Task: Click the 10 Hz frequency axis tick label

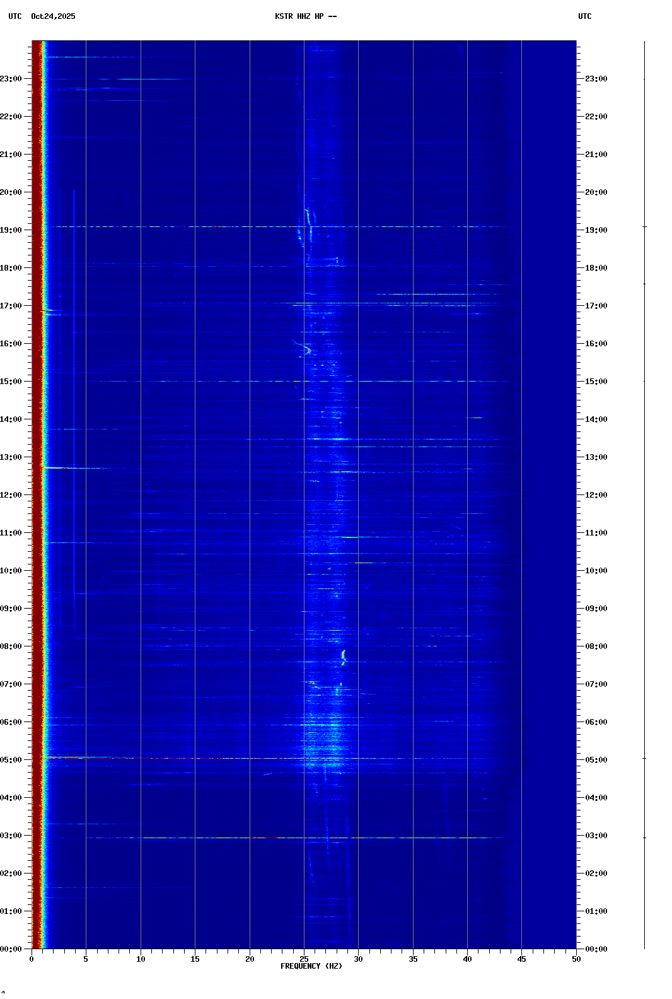Action: (141, 959)
